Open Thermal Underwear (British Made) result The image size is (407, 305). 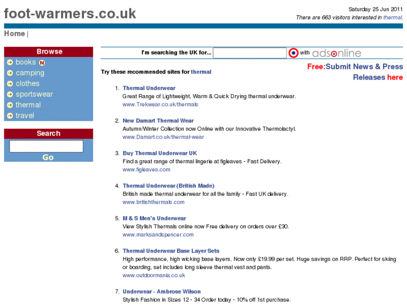169,186
